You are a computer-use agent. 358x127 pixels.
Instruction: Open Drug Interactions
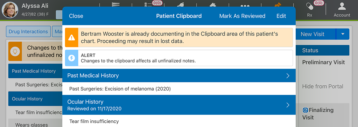click(x=28, y=32)
